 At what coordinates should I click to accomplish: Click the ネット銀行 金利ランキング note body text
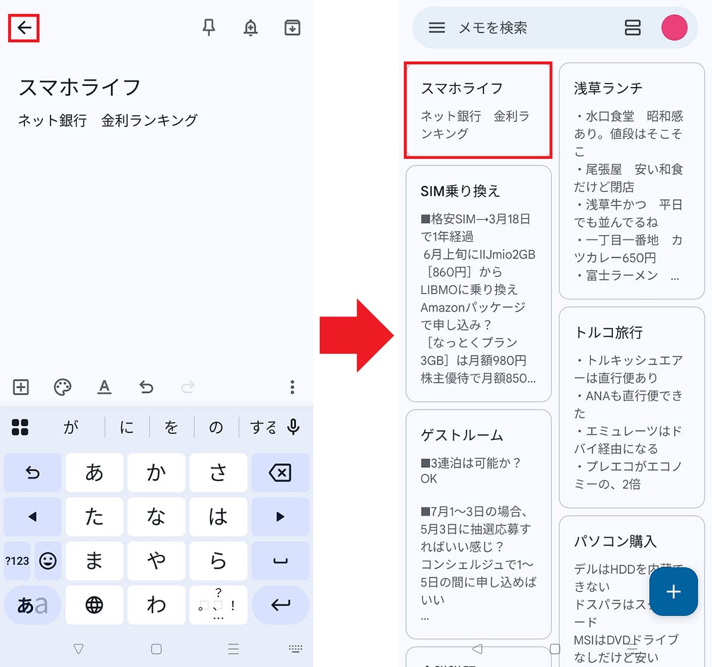point(107,120)
